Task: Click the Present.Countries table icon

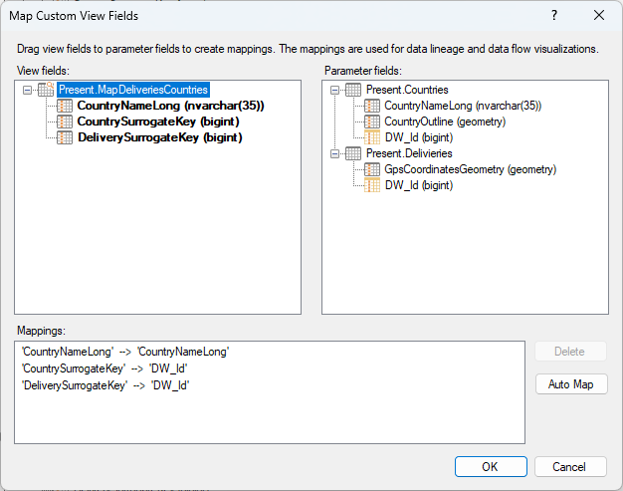Action: (x=353, y=90)
